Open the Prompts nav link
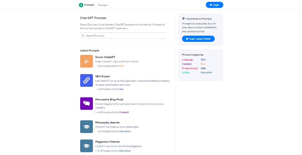The height and width of the screenshot is (155, 302). coord(103,5)
